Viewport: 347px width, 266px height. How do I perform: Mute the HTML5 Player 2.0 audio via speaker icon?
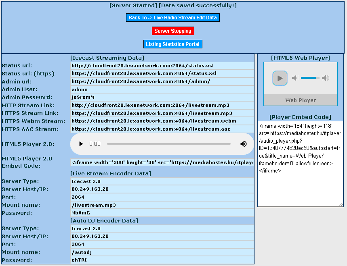tap(244, 144)
